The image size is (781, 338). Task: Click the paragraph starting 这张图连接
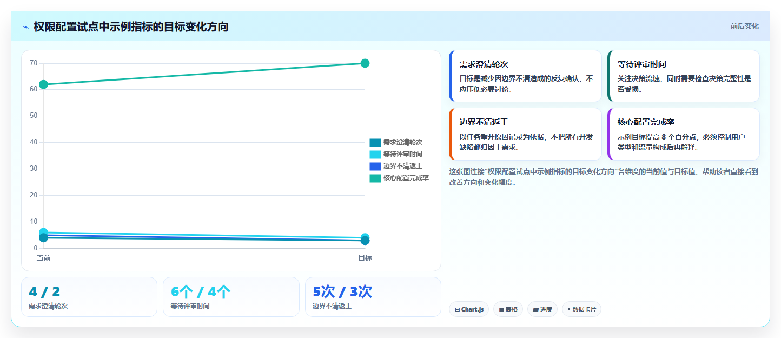tap(604, 177)
